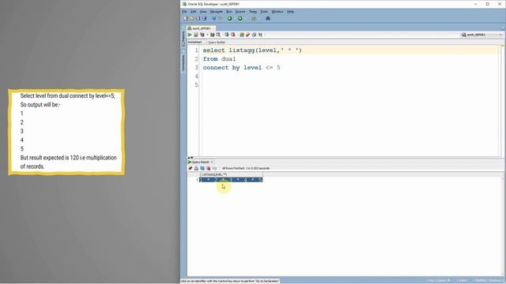The height and width of the screenshot is (284, 506).
Task: Open the Team menu
Action: pyautogui.click(x=253, y=12)
